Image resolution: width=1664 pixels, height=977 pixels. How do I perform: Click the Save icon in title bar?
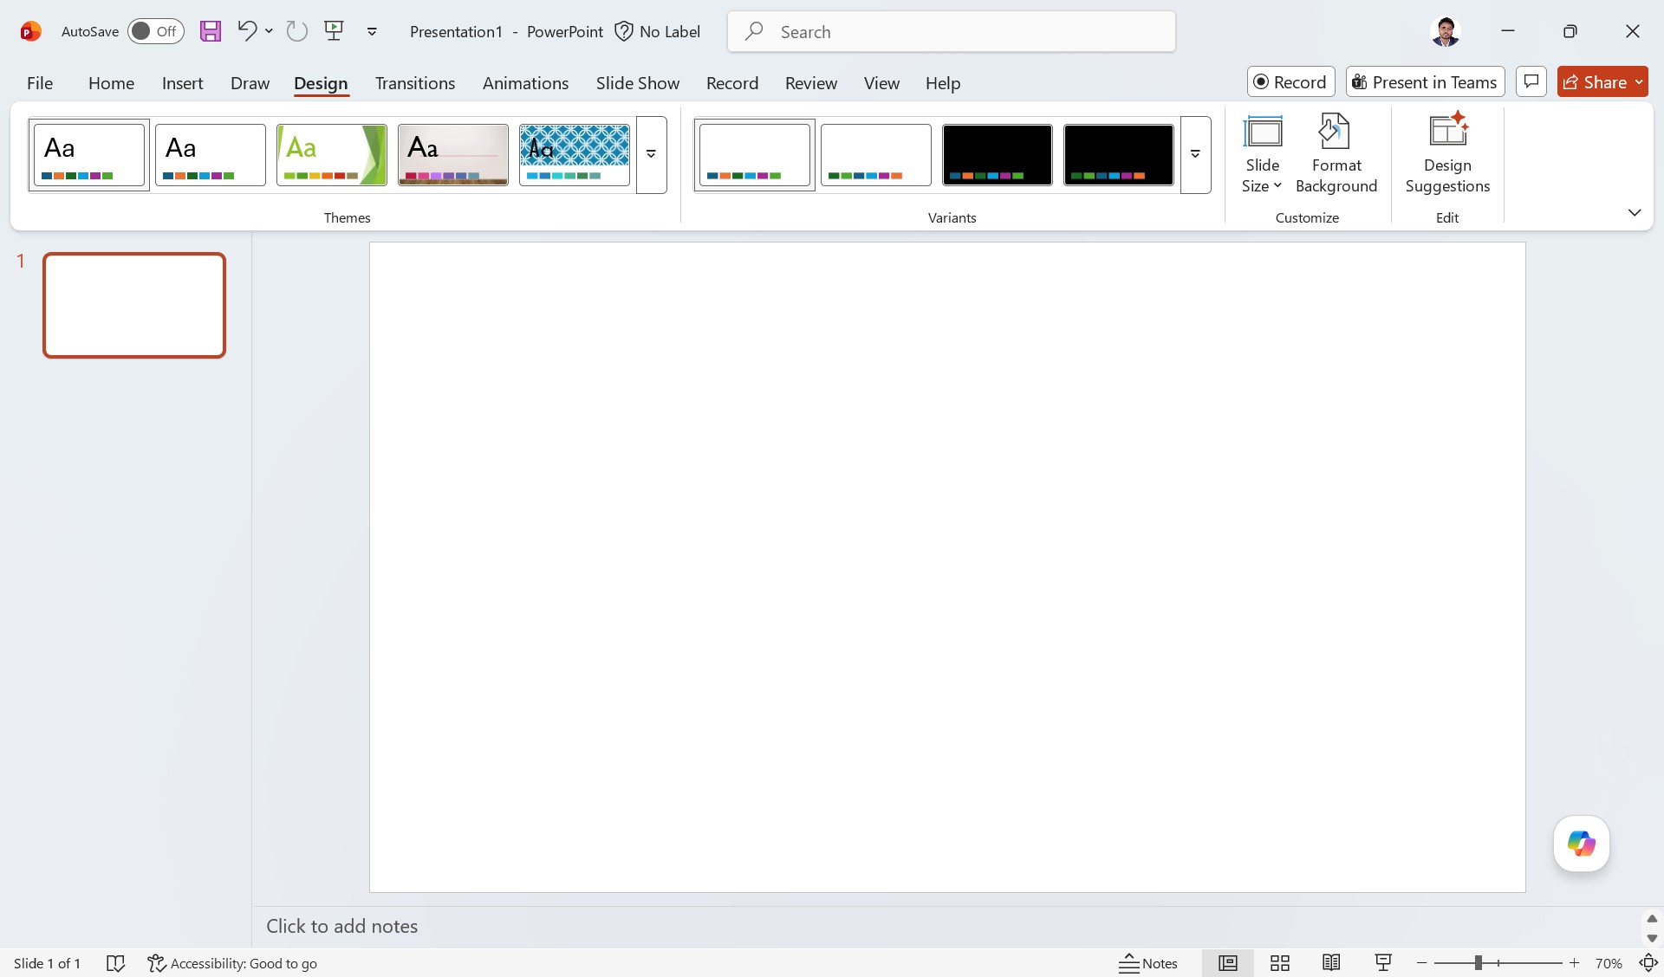211,31
